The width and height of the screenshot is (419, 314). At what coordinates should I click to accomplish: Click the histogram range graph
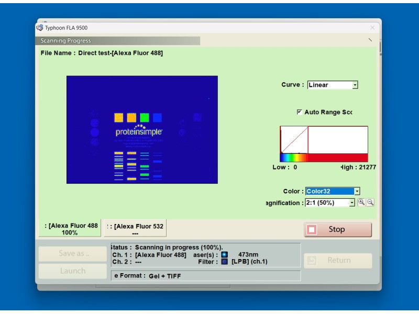coord(324,140)
